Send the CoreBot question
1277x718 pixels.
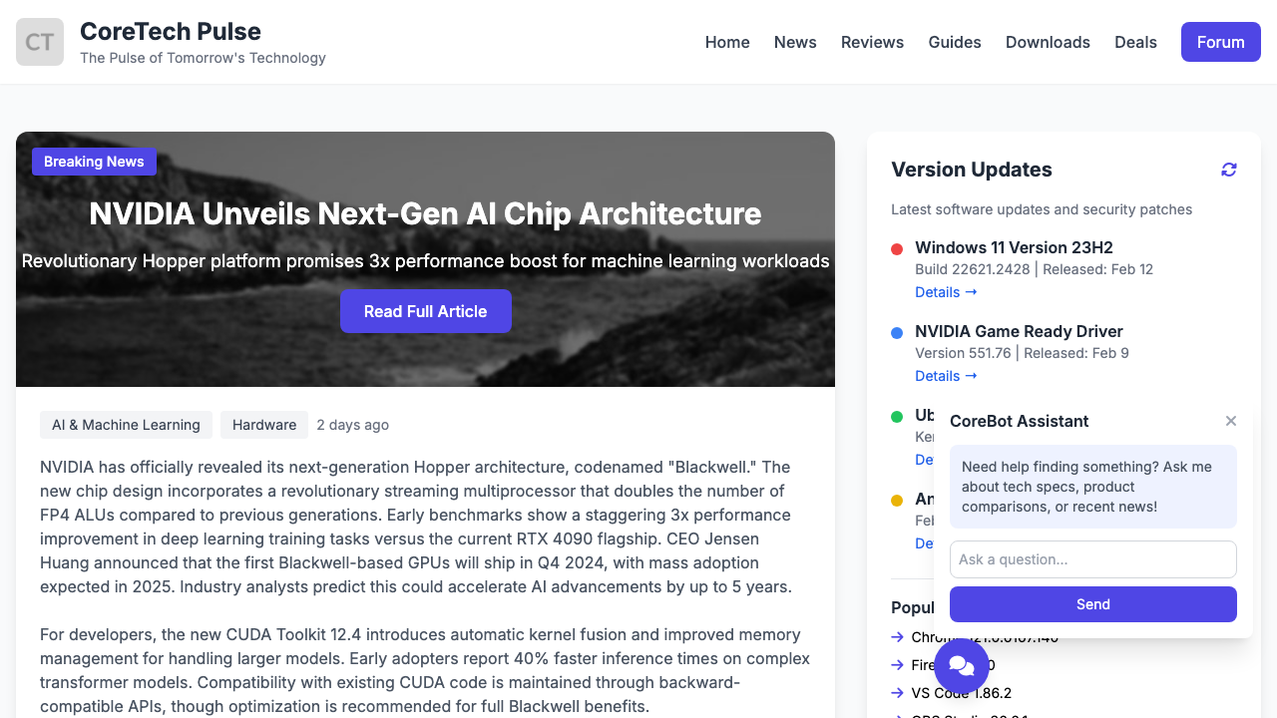1093,604
